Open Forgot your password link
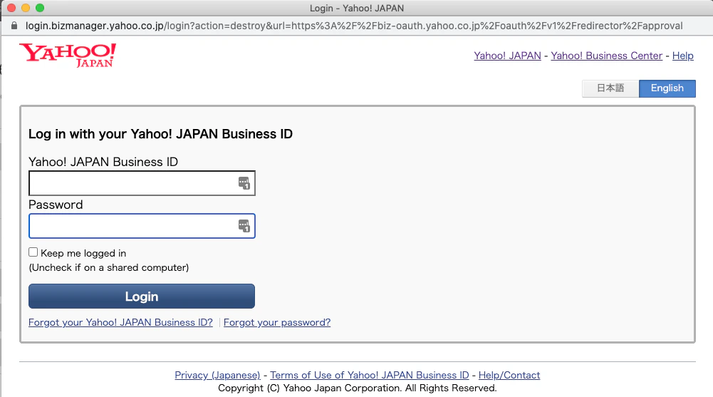Image resolution: width=713 pixels, height=397 pixels. (x=277, y=322)
